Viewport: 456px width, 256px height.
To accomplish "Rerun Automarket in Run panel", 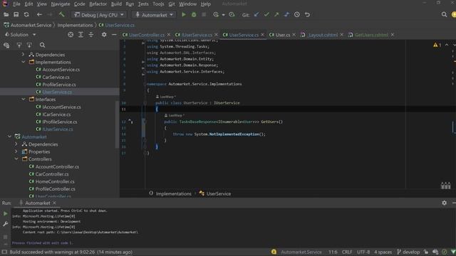I will click(5, 213).
